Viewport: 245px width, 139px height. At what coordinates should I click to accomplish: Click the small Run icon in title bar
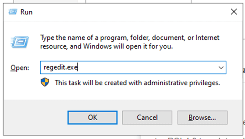pyautogui.click(x=13, y=12)
